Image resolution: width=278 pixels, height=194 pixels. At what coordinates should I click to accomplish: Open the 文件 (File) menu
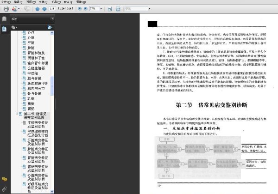click(x=6, y=2)
